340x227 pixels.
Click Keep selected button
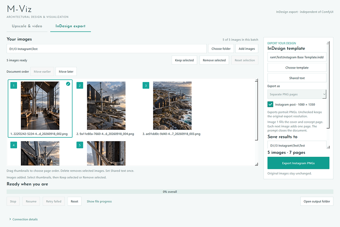[184, 60]
